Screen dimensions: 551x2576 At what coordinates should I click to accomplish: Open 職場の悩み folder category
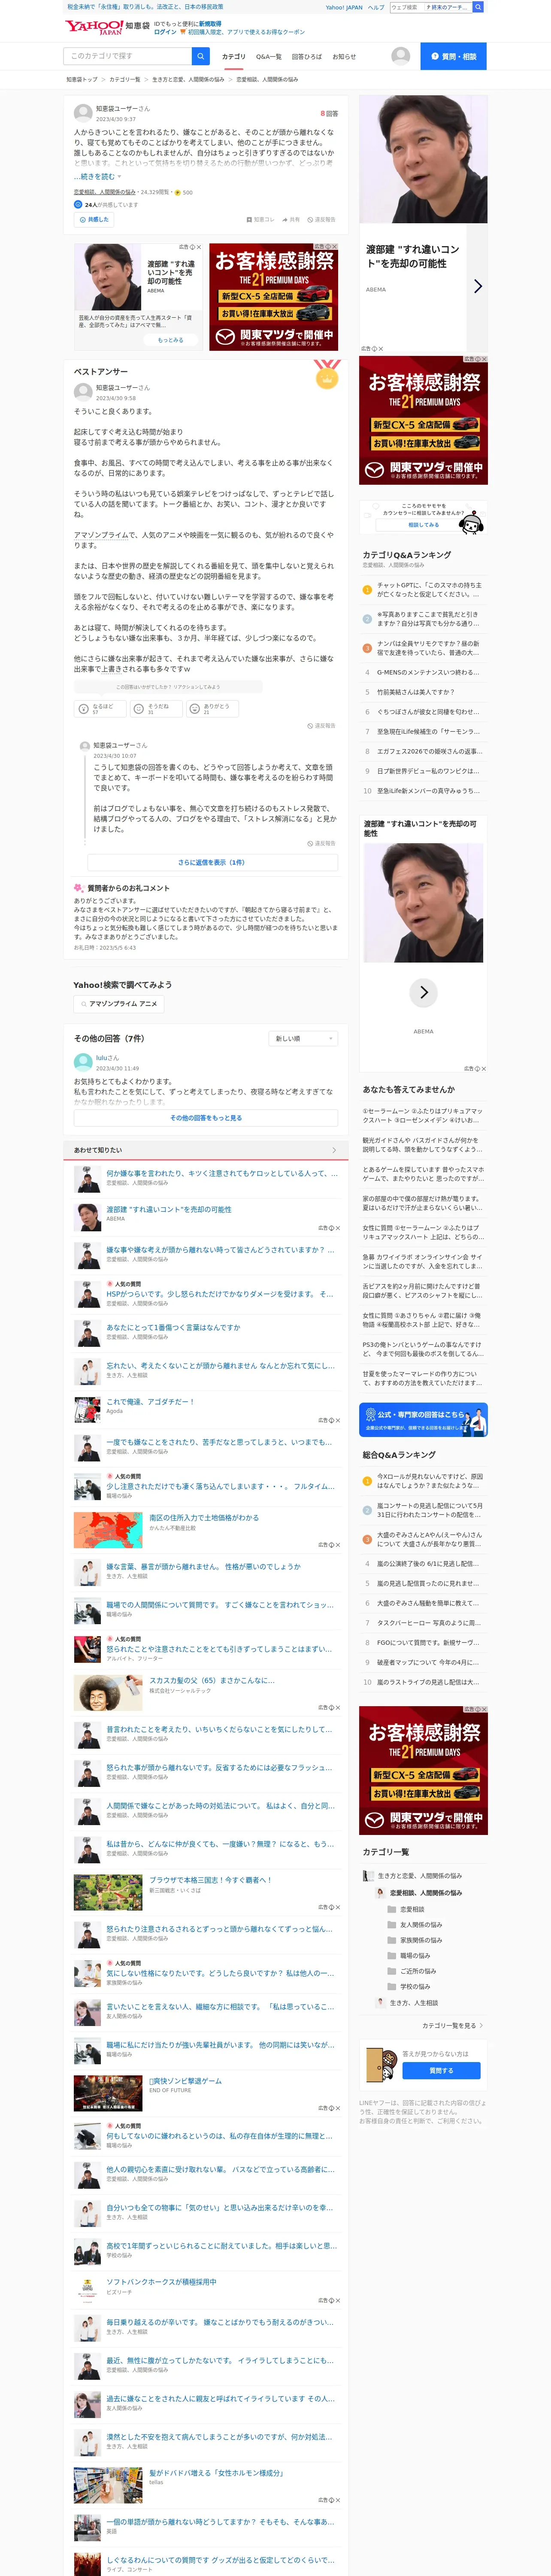410,1955
